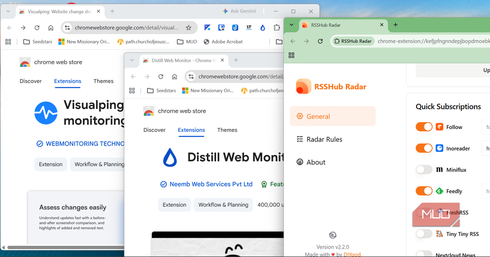Screen dimensions: 490x257
Task: Open the Seedstars bookmark folder in the Visualping window
Action: pos(38,42)
